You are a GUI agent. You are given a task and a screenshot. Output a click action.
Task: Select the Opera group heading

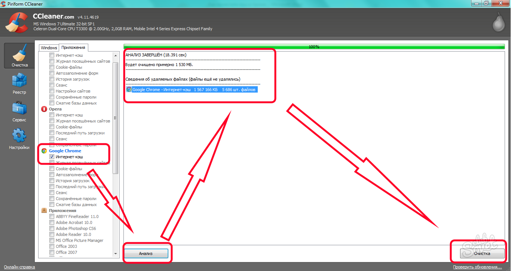coord(55,109)
